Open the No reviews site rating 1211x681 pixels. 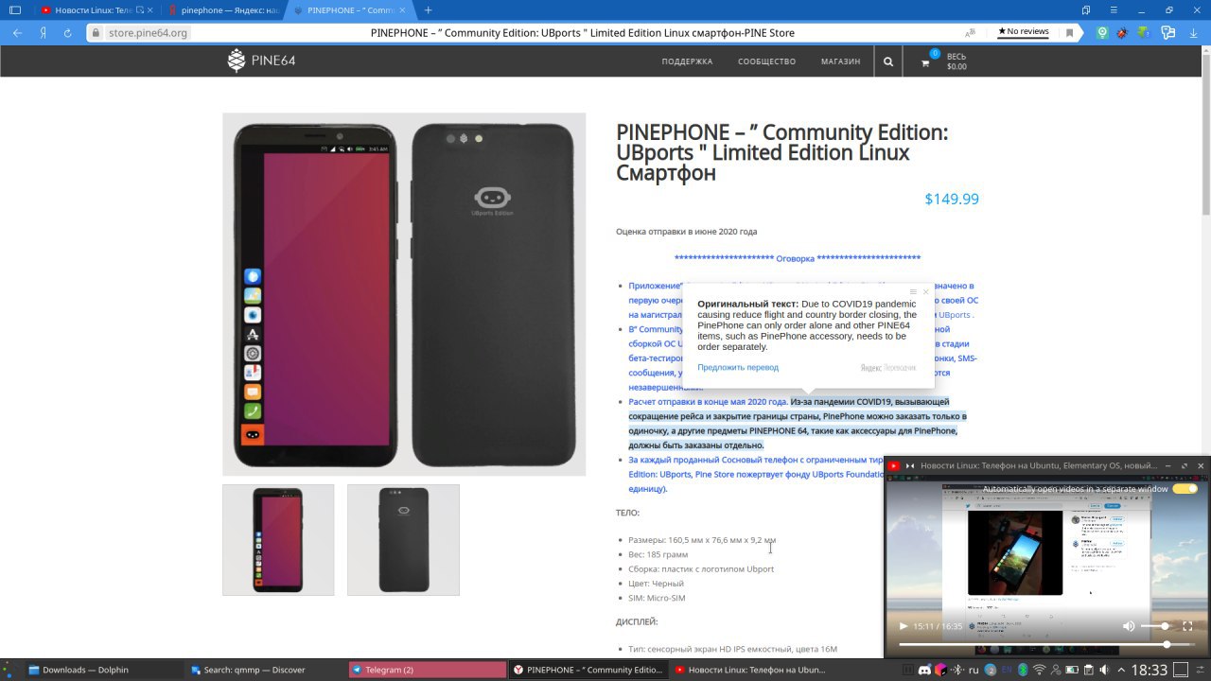click(1024, 31)
